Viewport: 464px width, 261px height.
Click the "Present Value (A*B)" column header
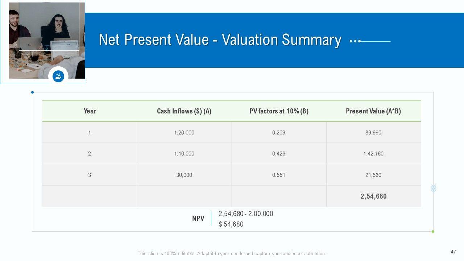click(x=373, y=111)
